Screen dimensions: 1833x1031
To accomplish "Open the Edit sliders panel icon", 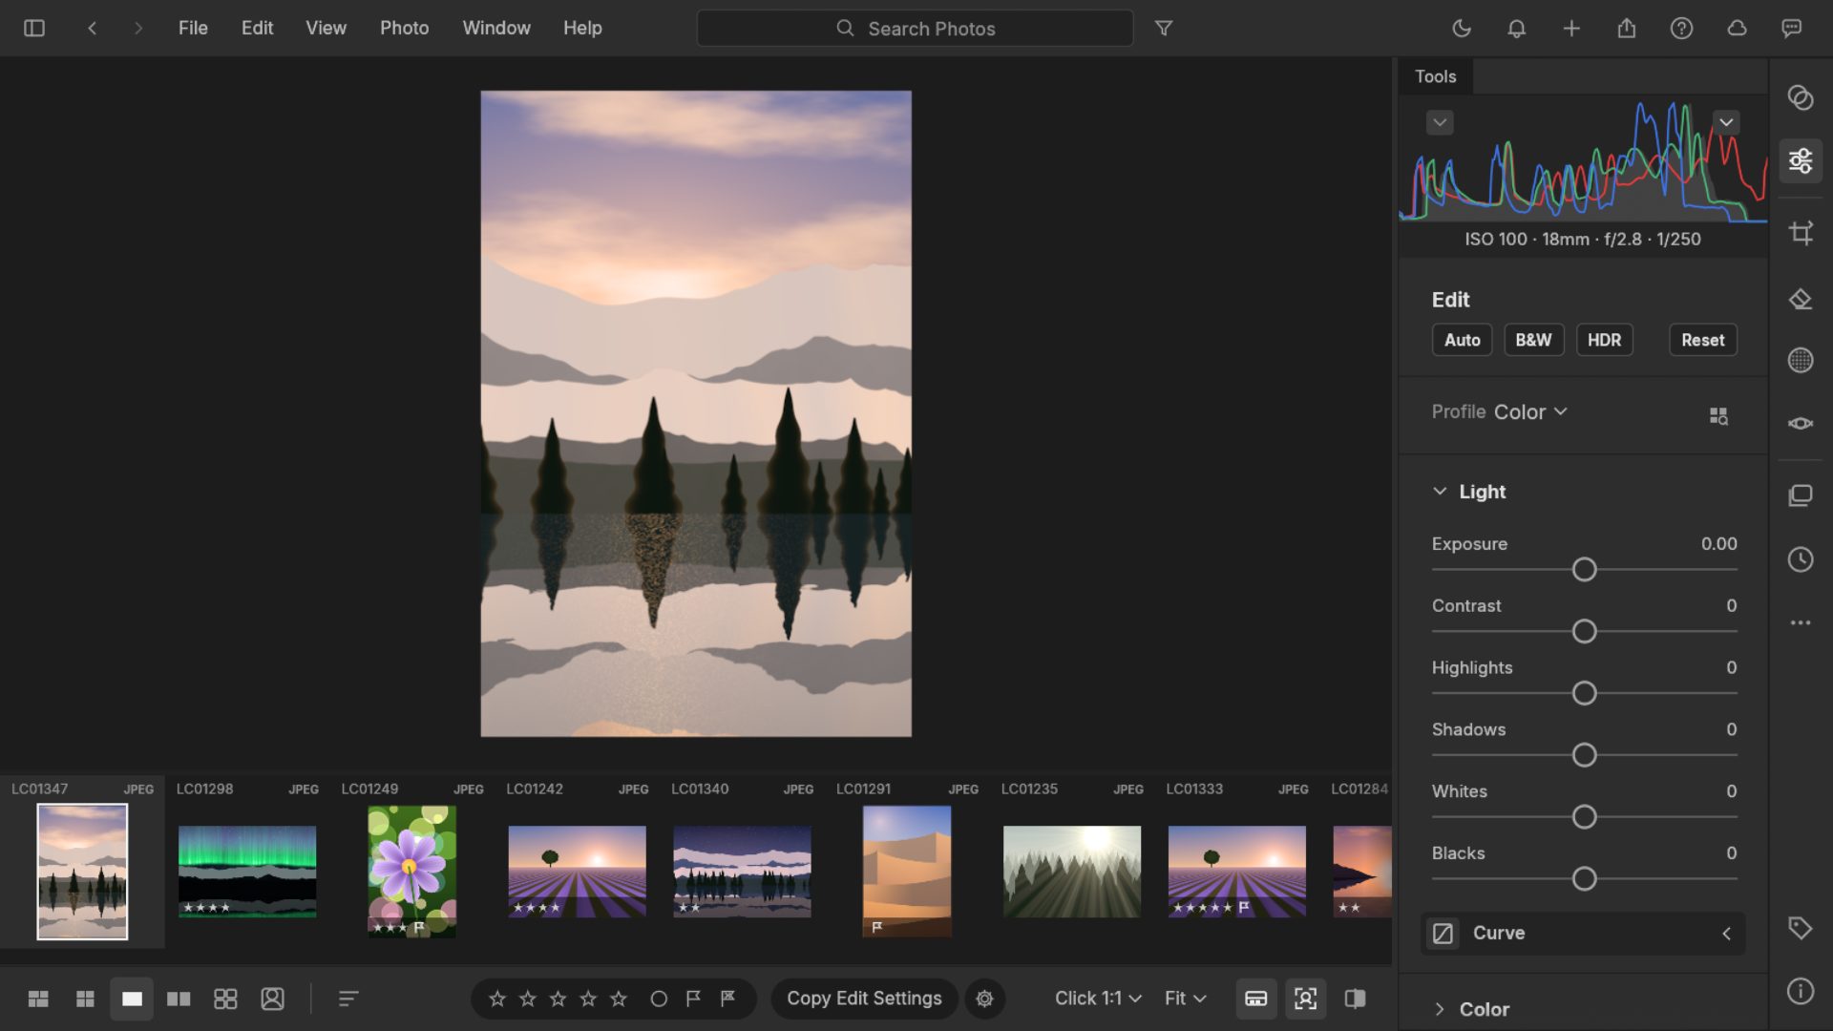I will tap(1801, 160).
